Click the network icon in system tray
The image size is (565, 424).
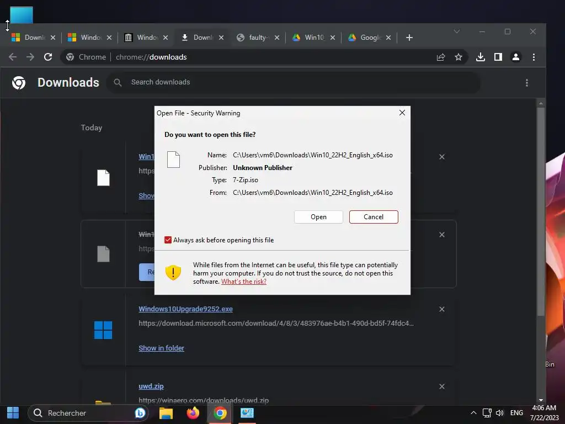click(487, 413)
